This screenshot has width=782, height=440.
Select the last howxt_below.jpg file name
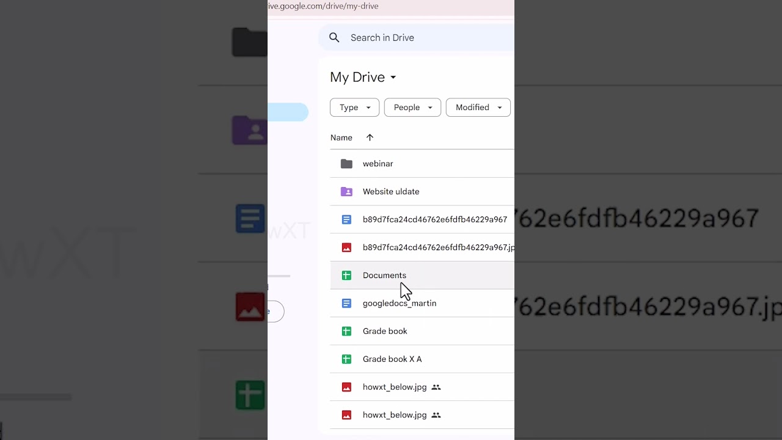tap(395, 415)
